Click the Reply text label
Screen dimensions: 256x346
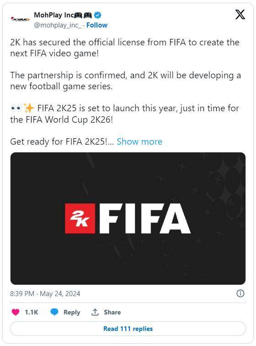coord(72,312)
